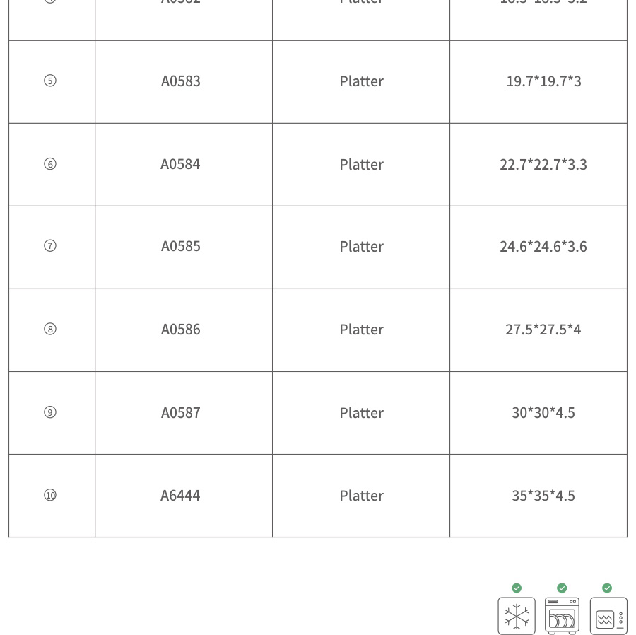
Task: Click the 35*35*4.5 dimensions cell
Action: pos(543,496)
